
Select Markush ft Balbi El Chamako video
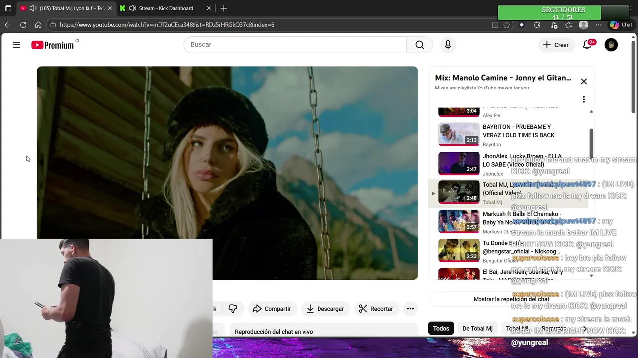508,222
